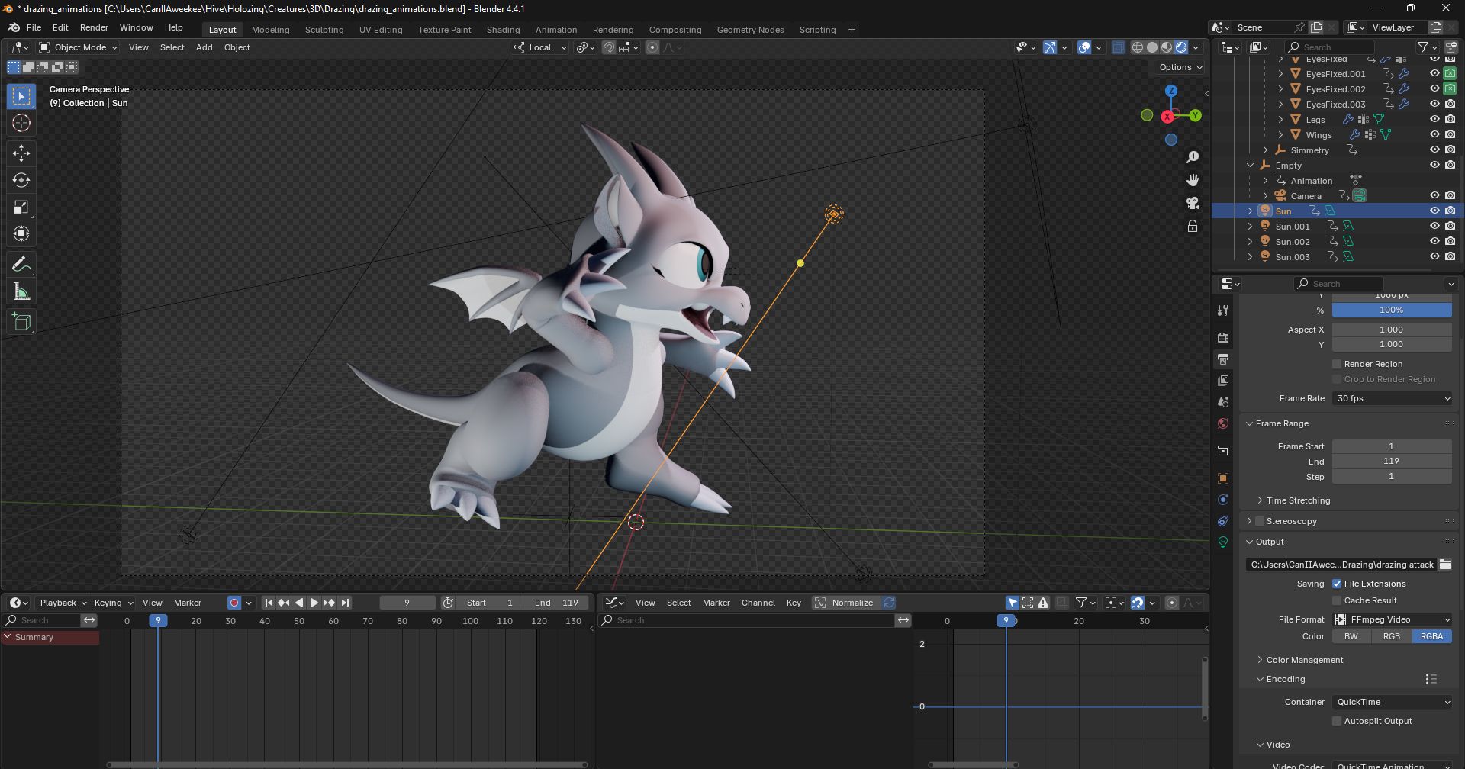Click the output path folder browse icon
Image resolution: width=1465 pixels, height=769 pixels.
pos(1445,565)
